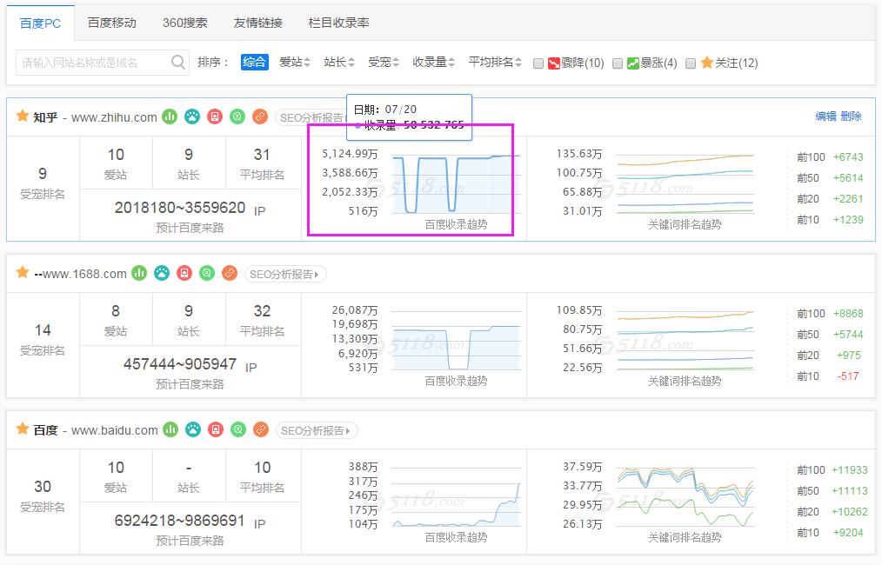Focus the website name or domain search field
882x565 pixels.
91,63
